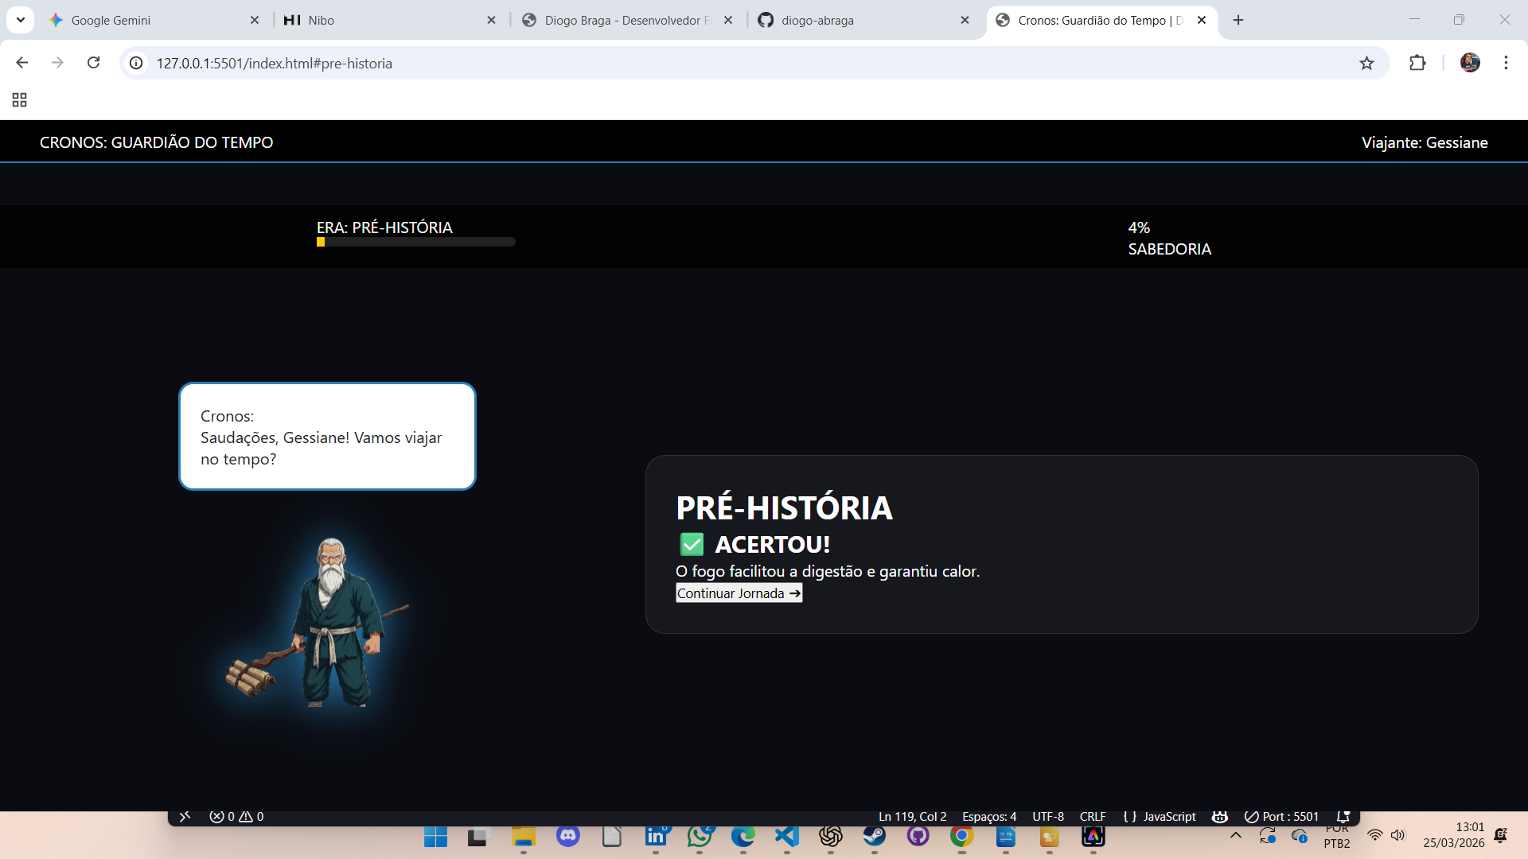
Task: Open the Chrome three-dot menu
Action: click(x=1506, y=63)
